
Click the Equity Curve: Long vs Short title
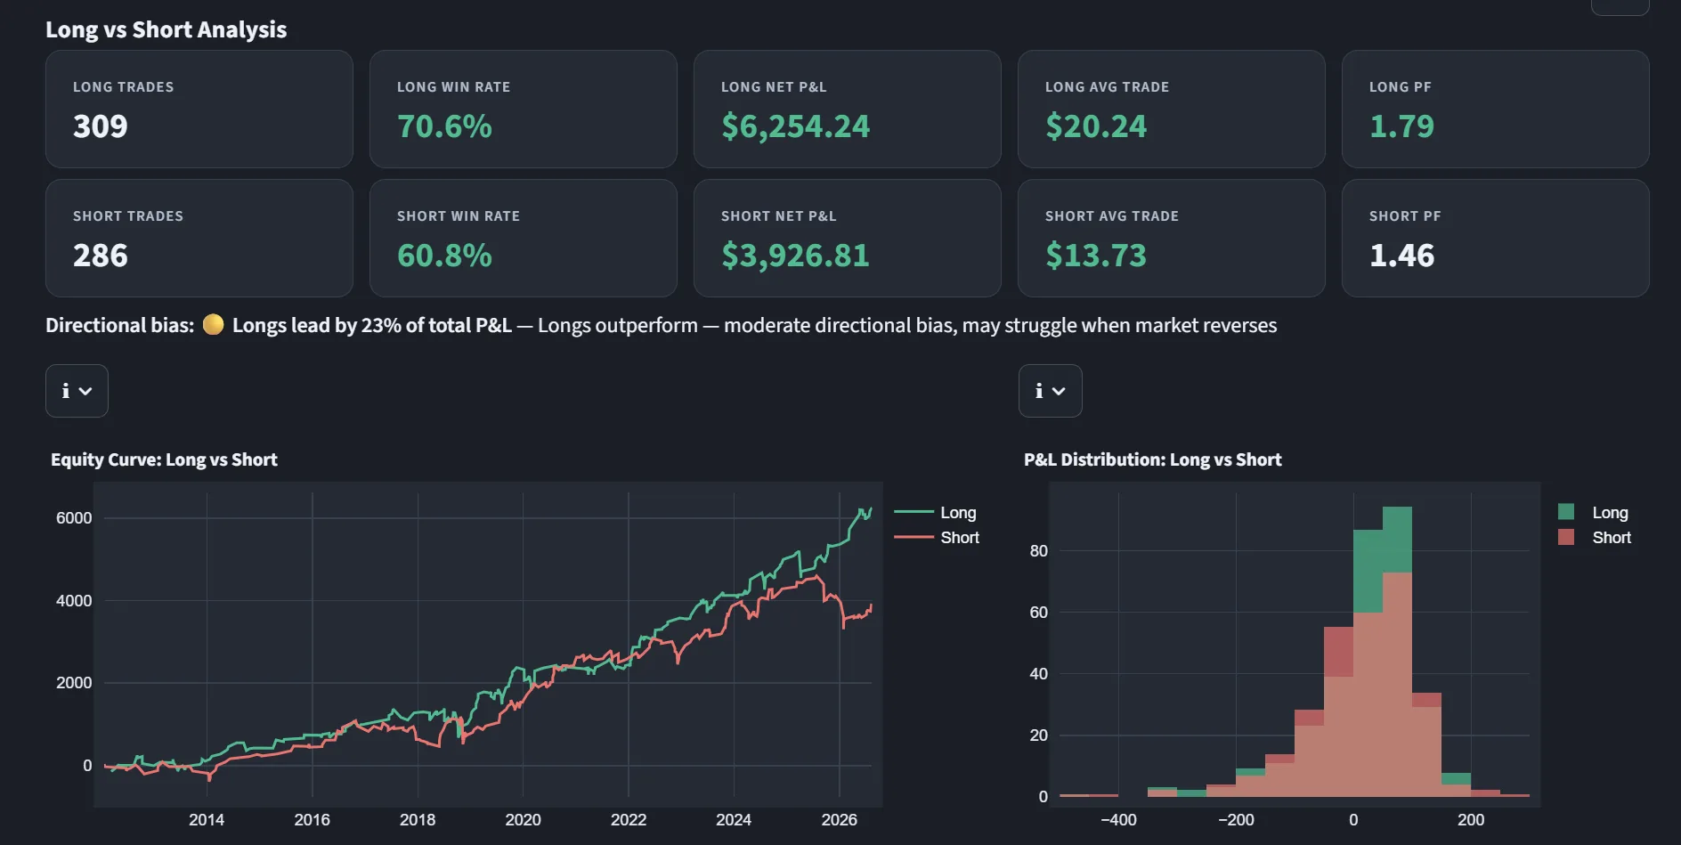tap(164, 459)
